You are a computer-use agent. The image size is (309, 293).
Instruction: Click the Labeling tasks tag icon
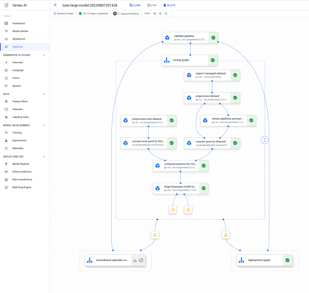pyautogui.click(x=6, y=117)
